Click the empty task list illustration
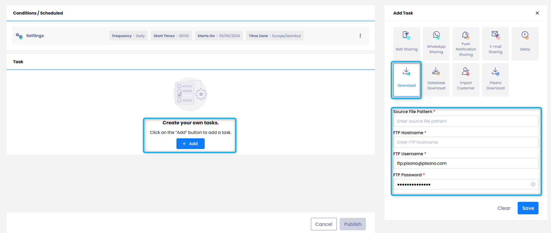Image resolution: width=551 pixels, height=233 pixels. [x=190, y=94]
